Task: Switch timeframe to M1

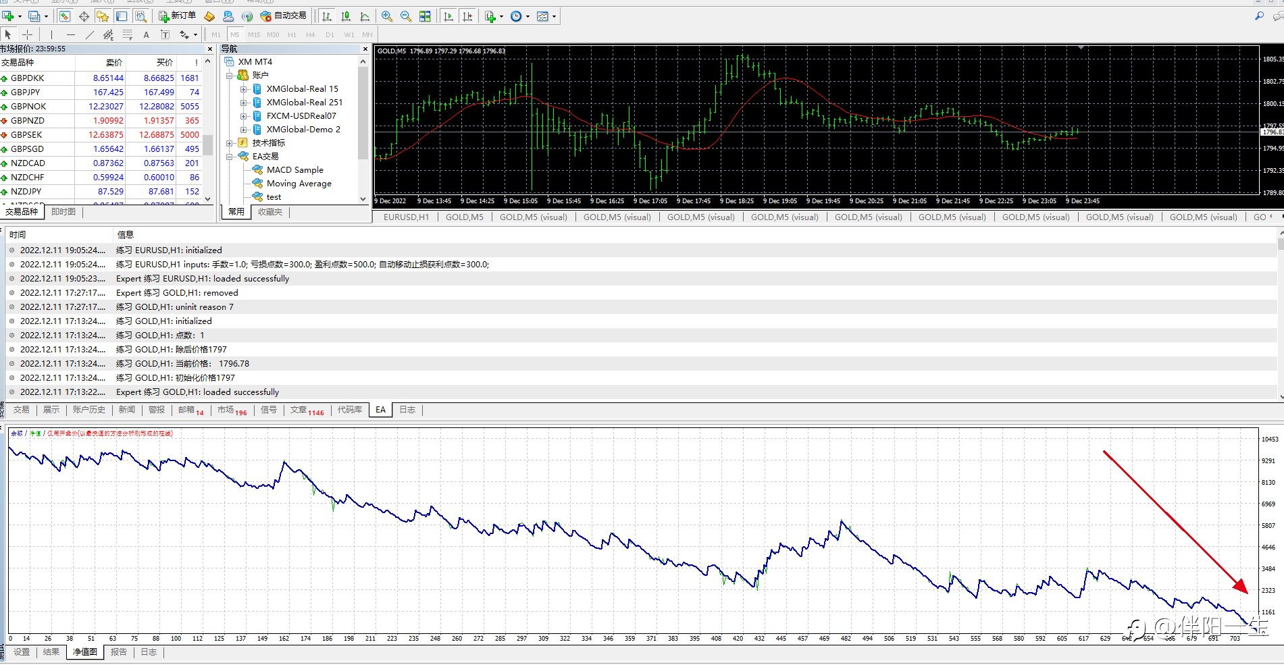Action: coord(216,34)
